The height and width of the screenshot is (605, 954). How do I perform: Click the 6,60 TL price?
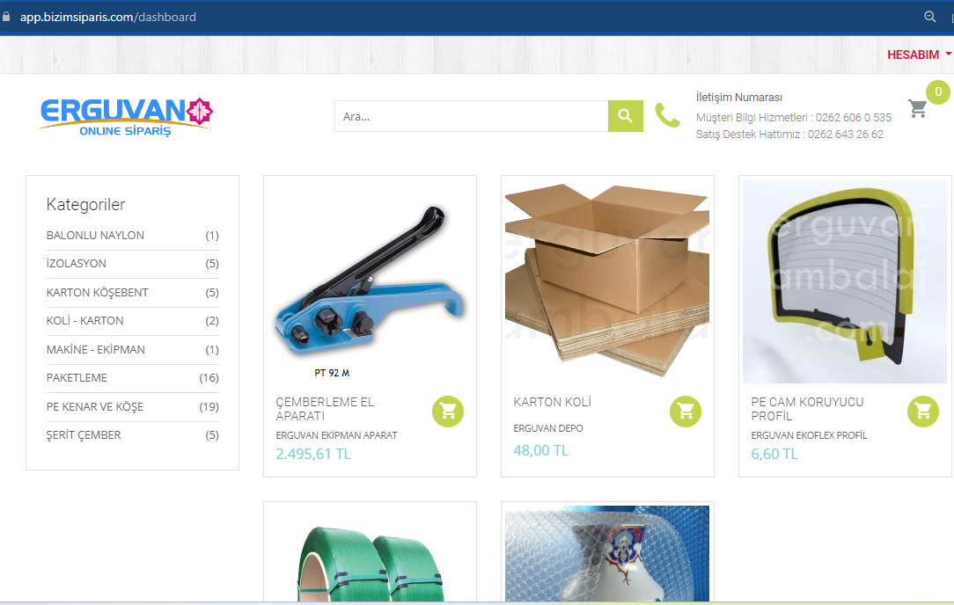coord(774,455)
